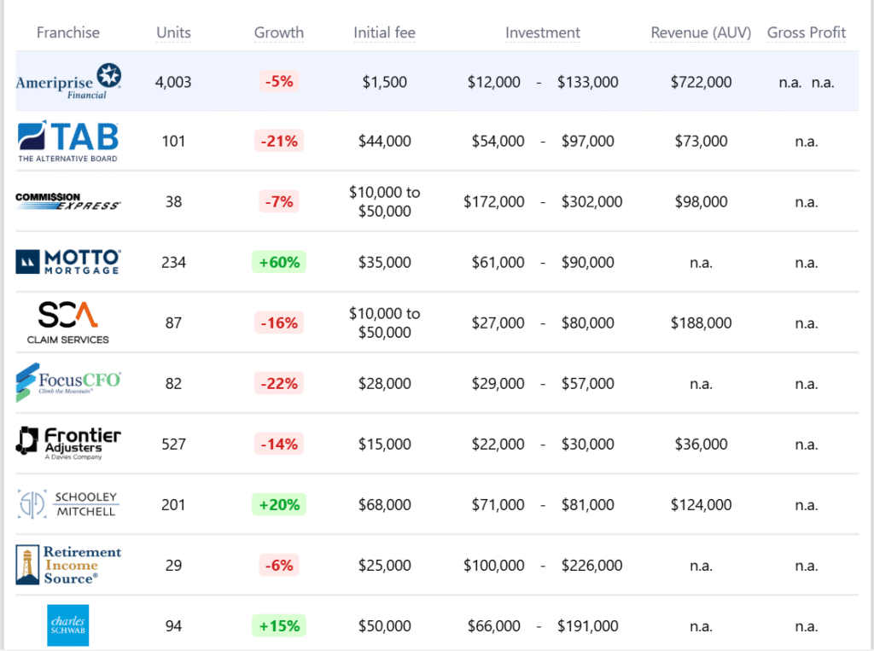
Task: Open the Schooley Mitchell logo
Action: pos(68,504)
